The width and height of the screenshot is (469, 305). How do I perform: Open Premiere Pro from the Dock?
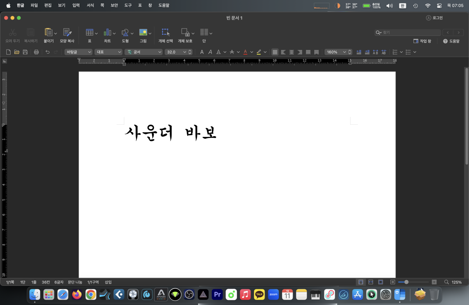click(217, 294)
